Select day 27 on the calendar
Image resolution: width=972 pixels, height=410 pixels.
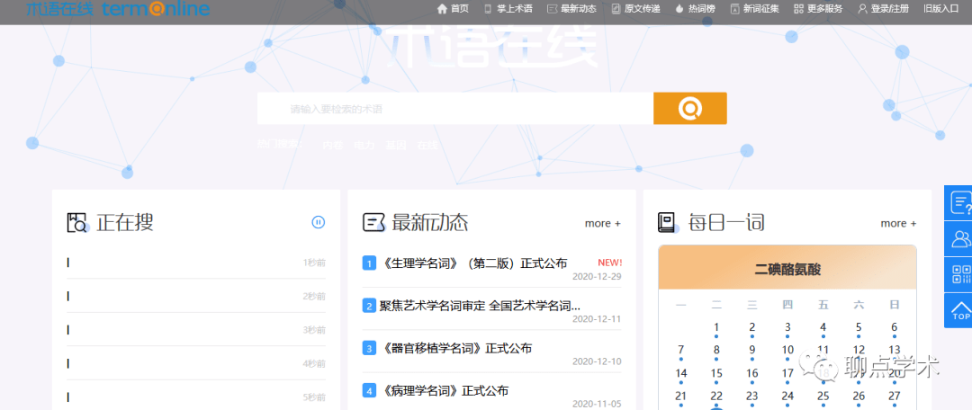pyautogui.click(x=895, y=397)
